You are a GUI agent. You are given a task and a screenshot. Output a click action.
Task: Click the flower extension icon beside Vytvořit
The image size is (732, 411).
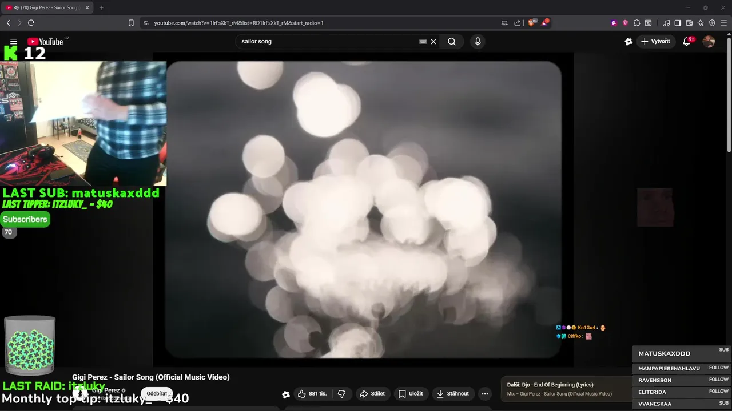[x=628, y=42]
